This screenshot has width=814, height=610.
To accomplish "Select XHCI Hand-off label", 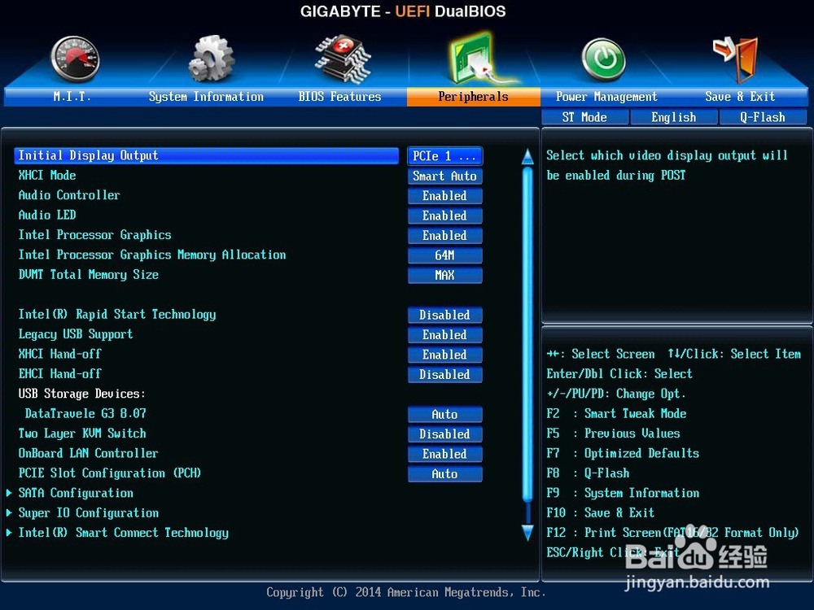I will (59, 354).
